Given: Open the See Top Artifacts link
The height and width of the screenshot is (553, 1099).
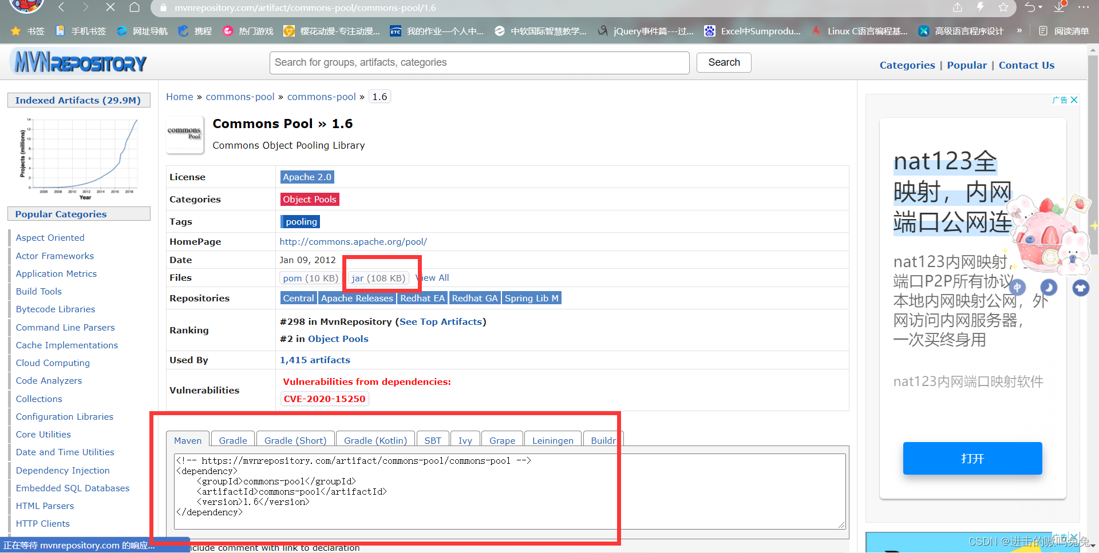Looking at the screenshot, I should click(x=441, y=321).
